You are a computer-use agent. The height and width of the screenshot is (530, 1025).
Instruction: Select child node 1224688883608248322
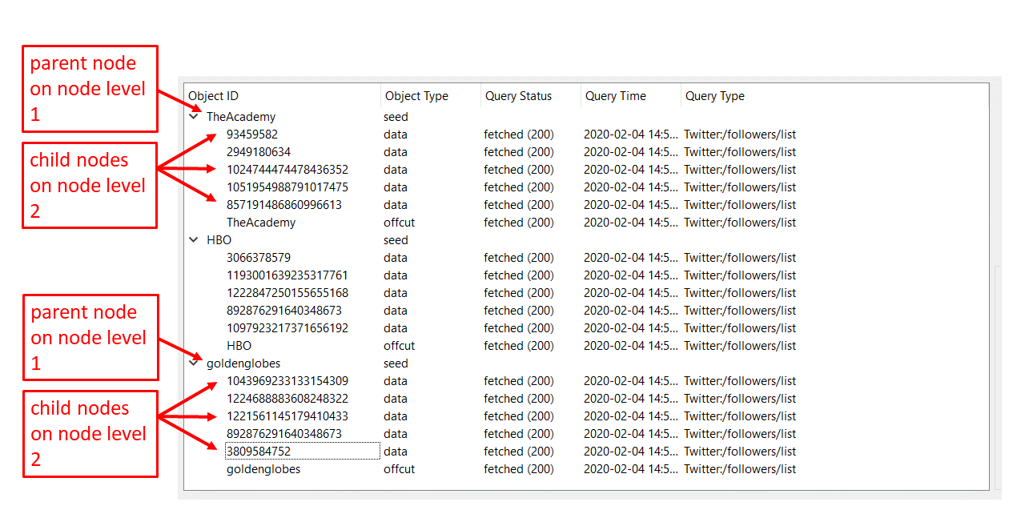(x=287, y=399)
